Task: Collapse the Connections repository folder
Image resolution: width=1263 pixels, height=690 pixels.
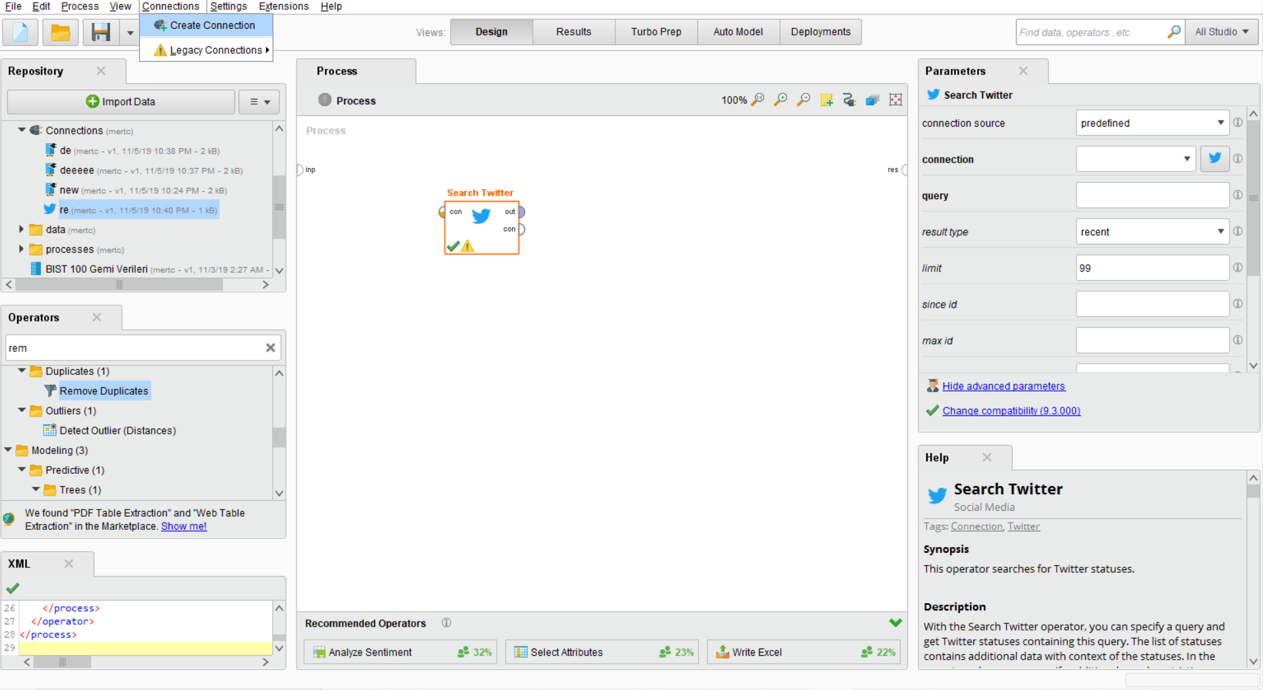Action: [22, 130]
